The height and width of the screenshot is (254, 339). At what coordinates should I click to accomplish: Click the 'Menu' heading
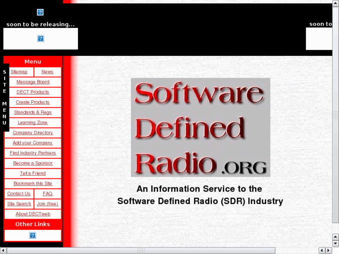[33, 62]
